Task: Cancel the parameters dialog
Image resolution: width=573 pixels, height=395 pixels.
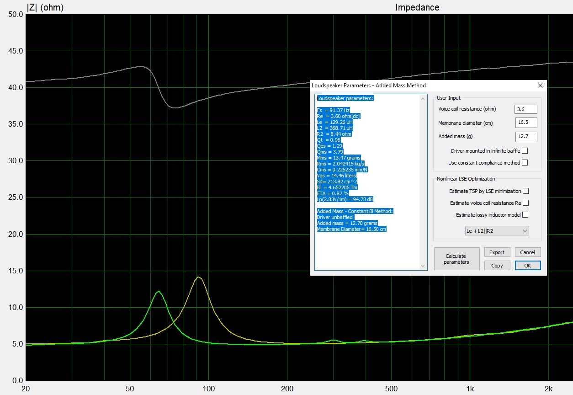Action: pos(527,252)
